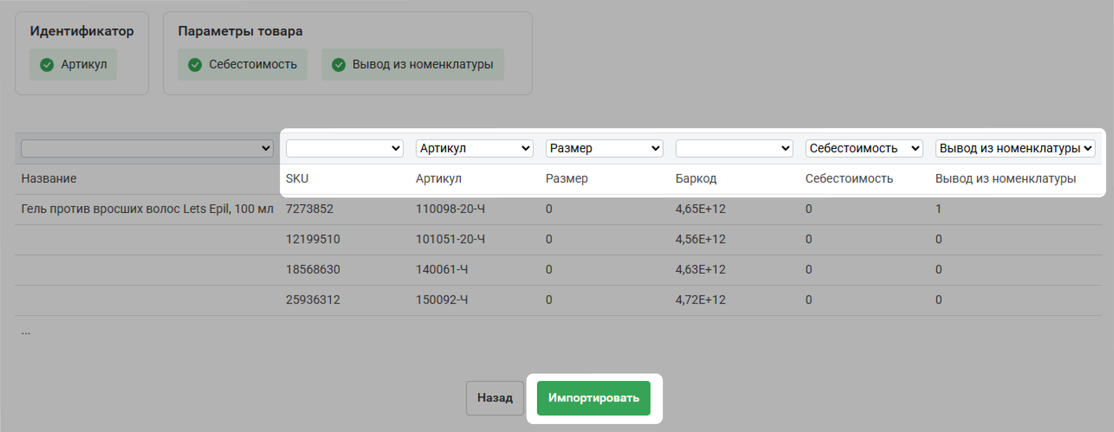1114x432 pixels.
Task: Click SKU cell 18568630
Action: coord(313,270)
